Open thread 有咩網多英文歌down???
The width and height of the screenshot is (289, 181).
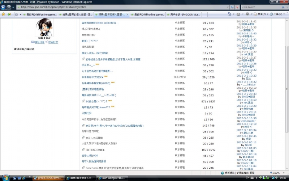(x=96, y=107)
